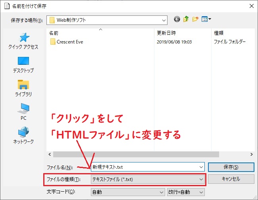Click the Save (保存) button
Viewport: 258px width, 200px height.
(230, 167)
